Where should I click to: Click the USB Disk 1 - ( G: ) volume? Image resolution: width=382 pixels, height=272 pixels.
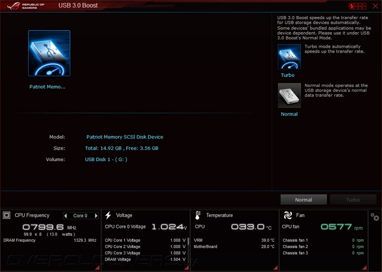pos(106,159)
